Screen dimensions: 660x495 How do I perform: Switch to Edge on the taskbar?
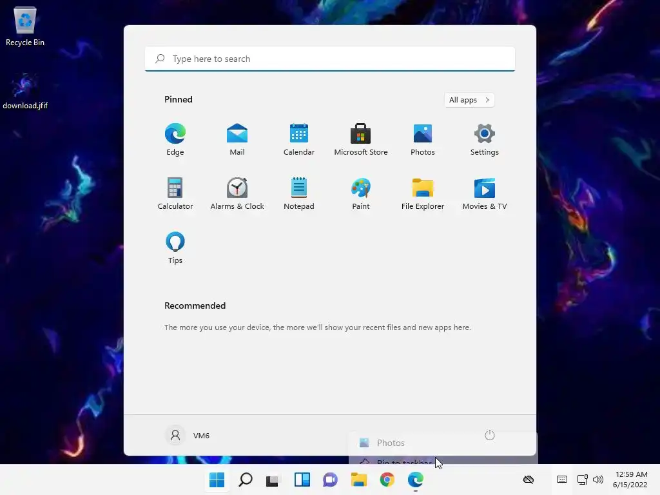[x=416, y=480]
